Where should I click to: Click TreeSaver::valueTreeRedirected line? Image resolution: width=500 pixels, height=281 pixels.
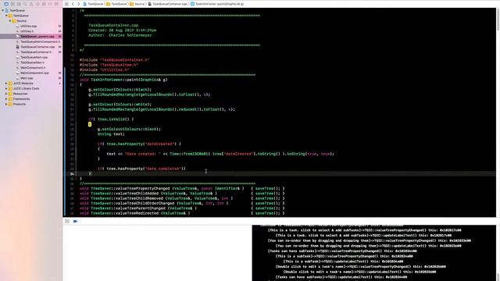[182, 213]
